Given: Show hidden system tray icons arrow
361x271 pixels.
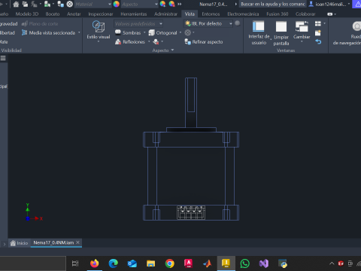Looking at the screenshot, I should (x=332, y=263).
